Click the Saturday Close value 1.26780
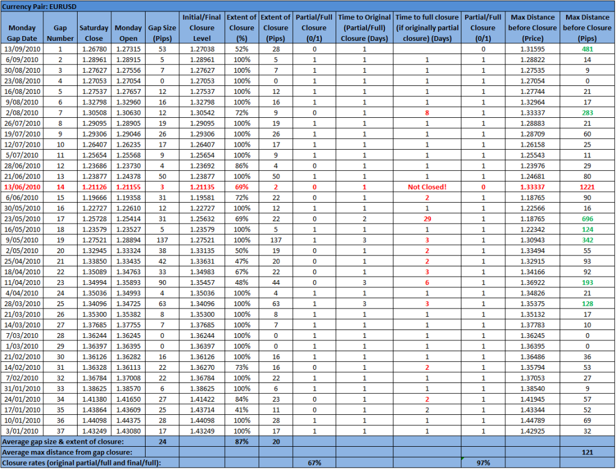 coord(94,49)
